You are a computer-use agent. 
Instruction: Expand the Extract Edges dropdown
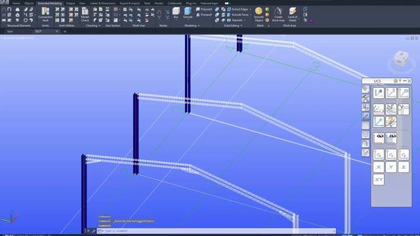250,9
